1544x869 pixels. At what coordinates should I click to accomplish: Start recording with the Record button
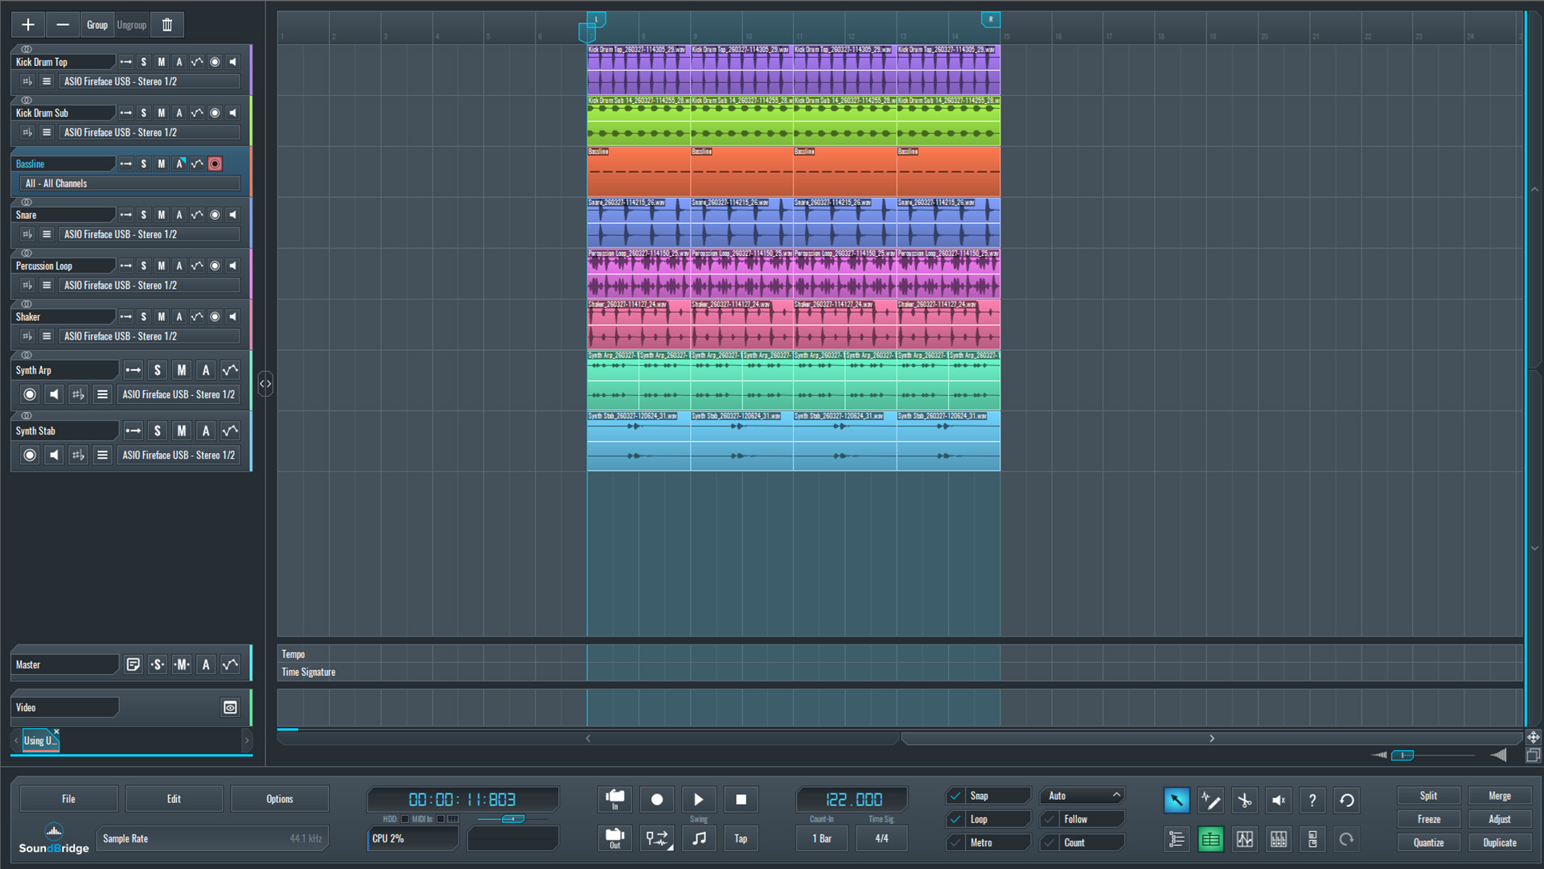[657, 799]
